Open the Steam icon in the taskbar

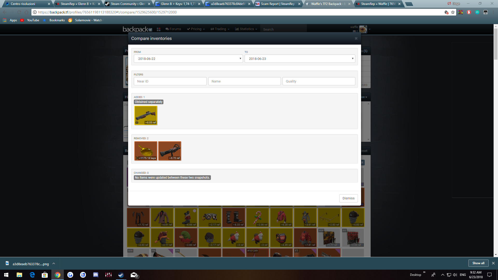tap(121, 275)
